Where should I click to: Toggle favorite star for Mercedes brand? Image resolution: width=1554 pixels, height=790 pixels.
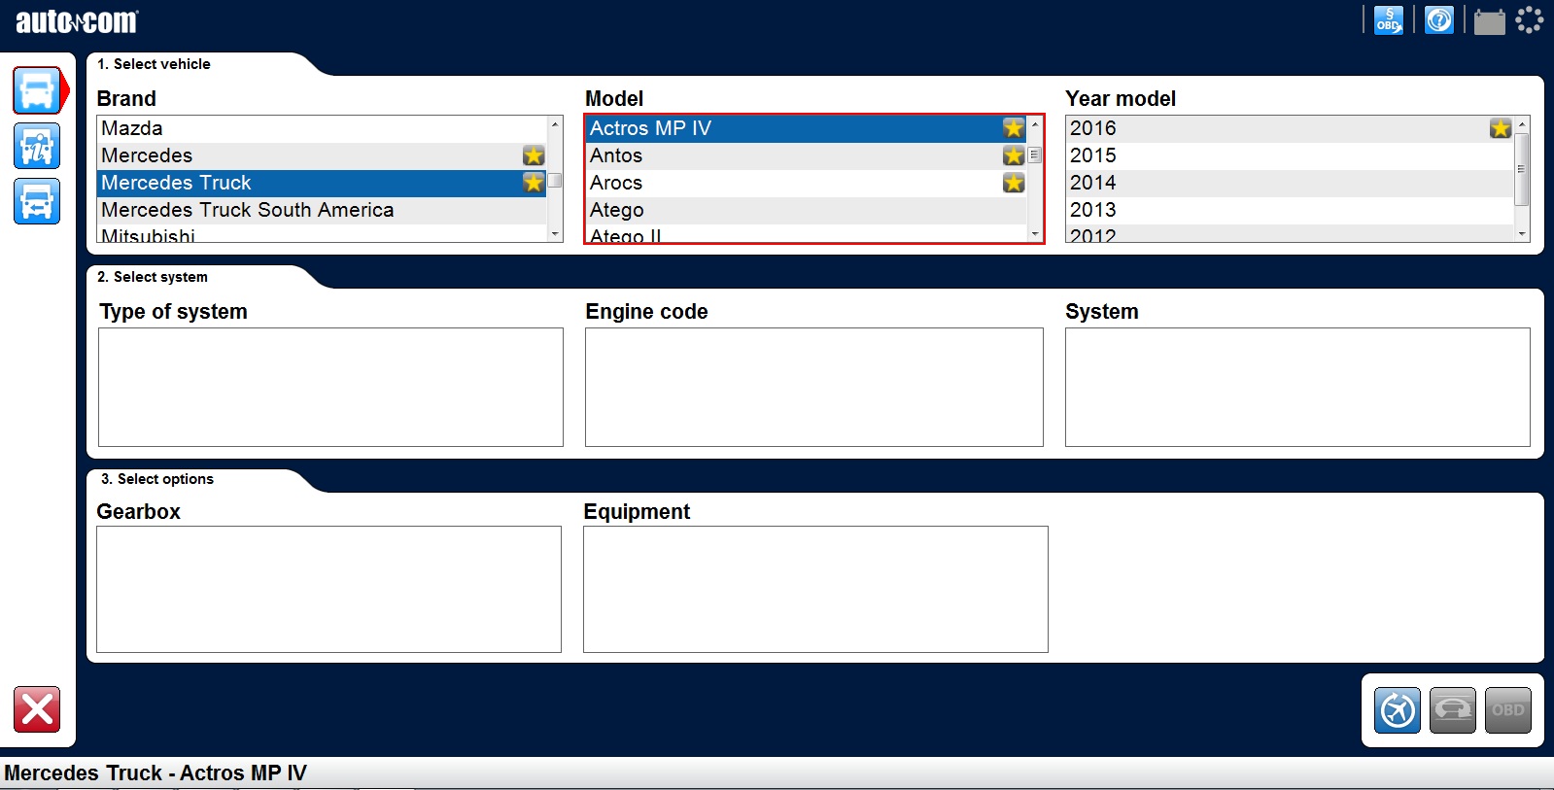tap(533, 155)
